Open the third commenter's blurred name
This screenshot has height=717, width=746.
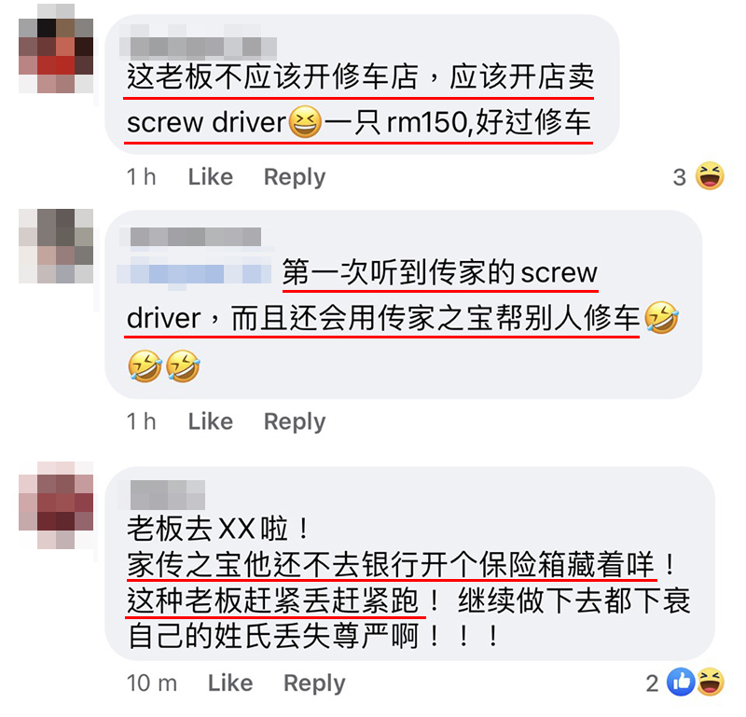point(168,495)
